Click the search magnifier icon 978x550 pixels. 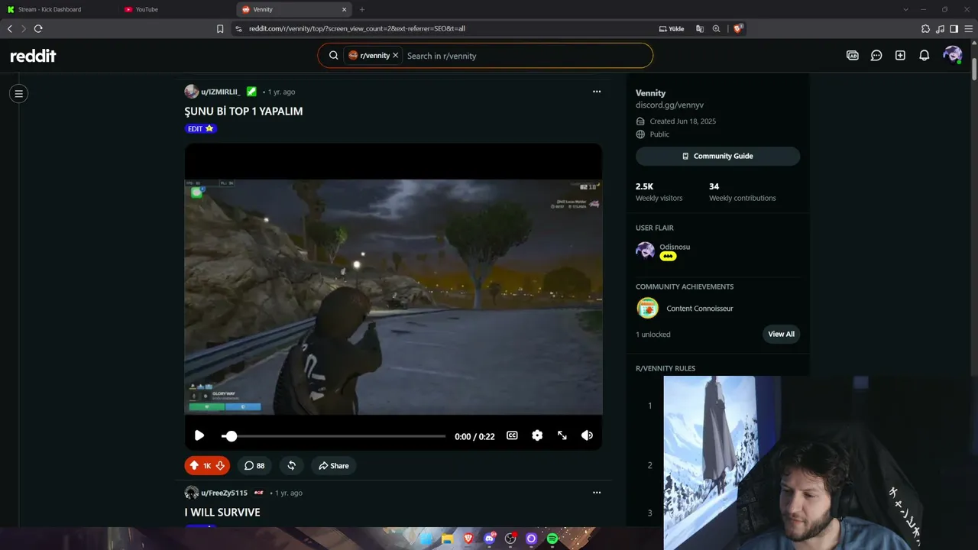tap(334, 56)
